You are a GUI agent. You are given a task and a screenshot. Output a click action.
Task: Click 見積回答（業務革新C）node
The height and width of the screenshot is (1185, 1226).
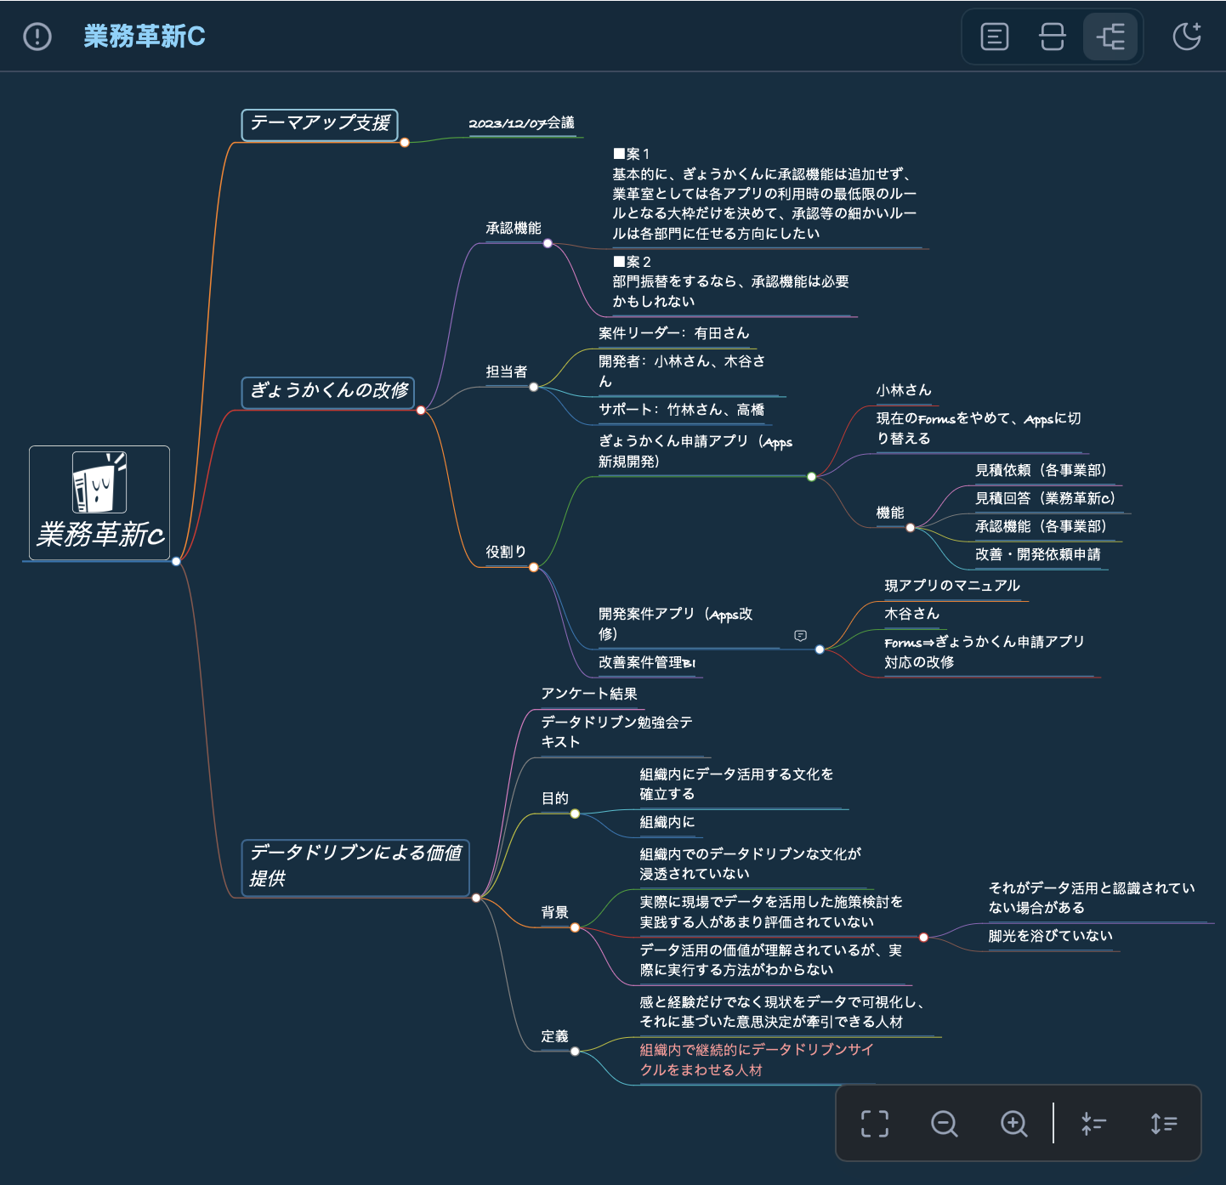(1047, 498)
